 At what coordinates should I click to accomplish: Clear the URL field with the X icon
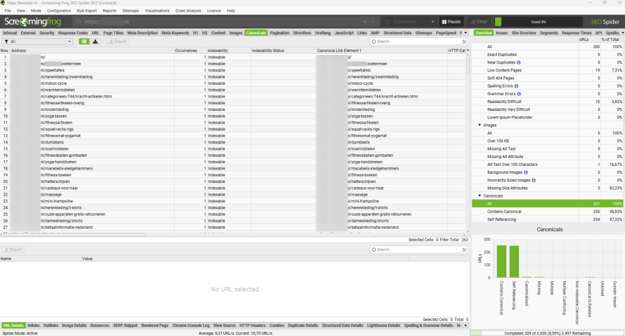365,21
